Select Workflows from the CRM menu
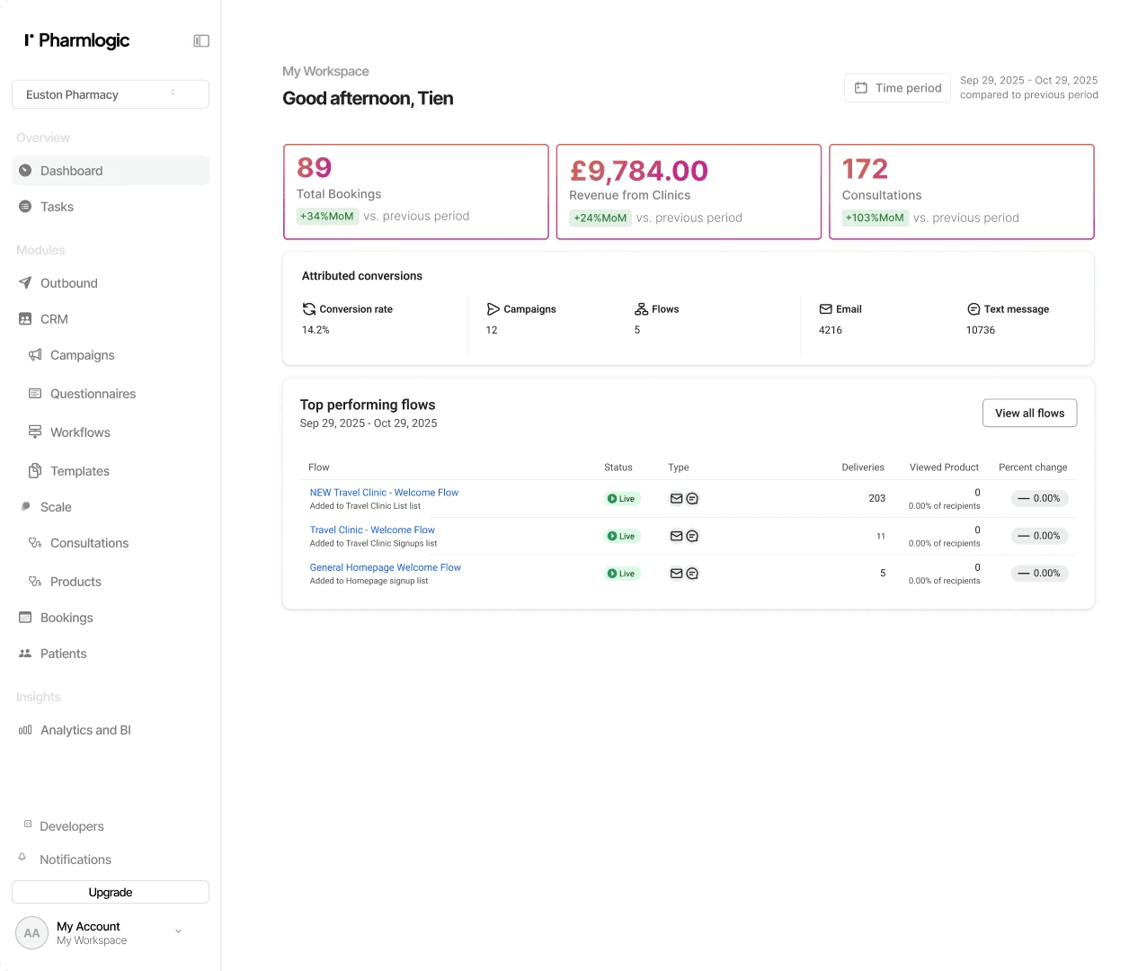This screenshot has height=971, width=1129. coord(81,432)
